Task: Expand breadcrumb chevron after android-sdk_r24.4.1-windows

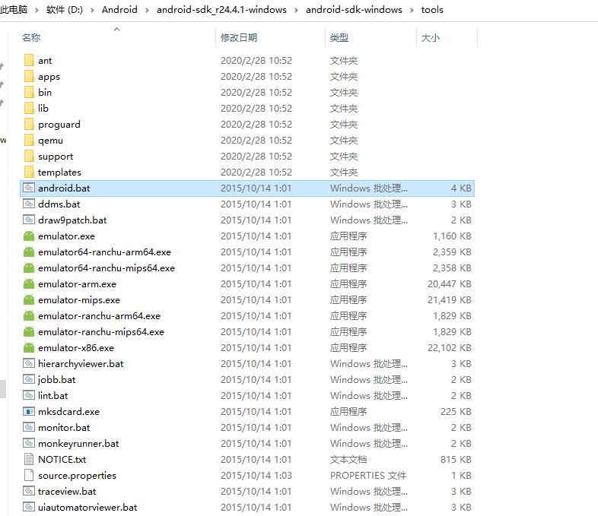Action: [296, 11]
